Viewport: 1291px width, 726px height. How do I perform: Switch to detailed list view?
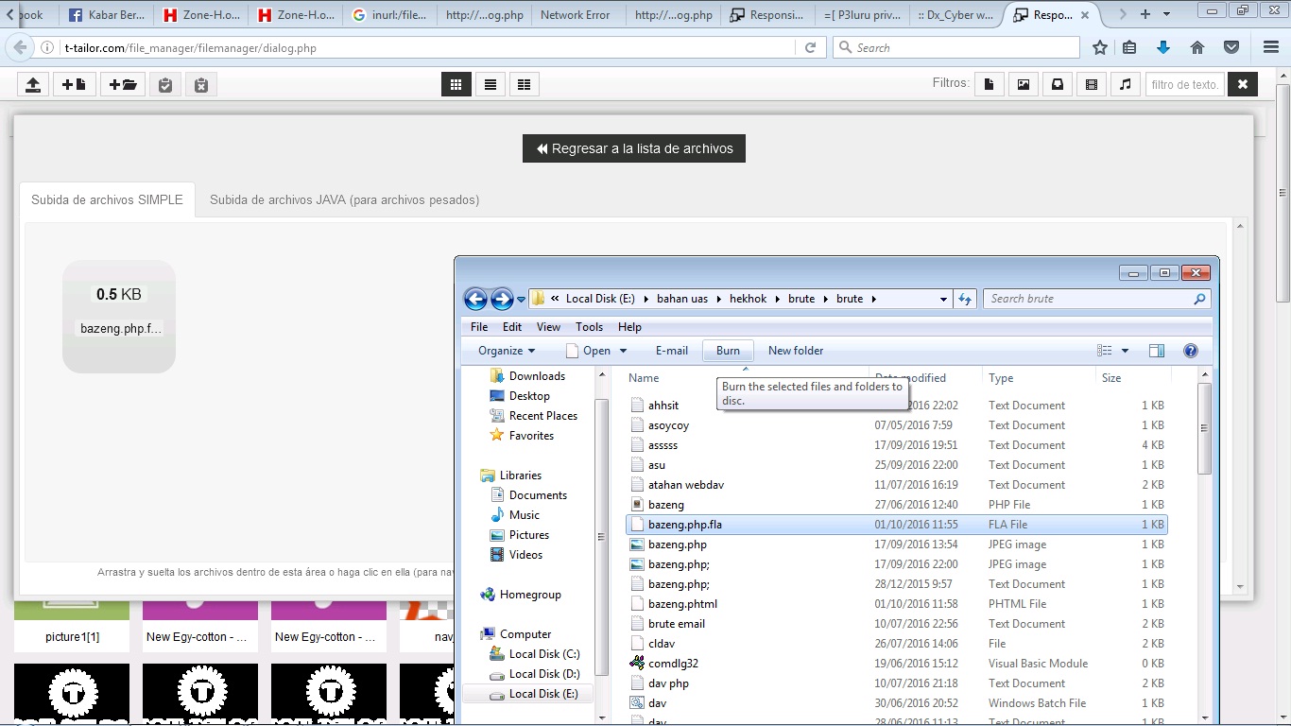[x=524, y=84]
